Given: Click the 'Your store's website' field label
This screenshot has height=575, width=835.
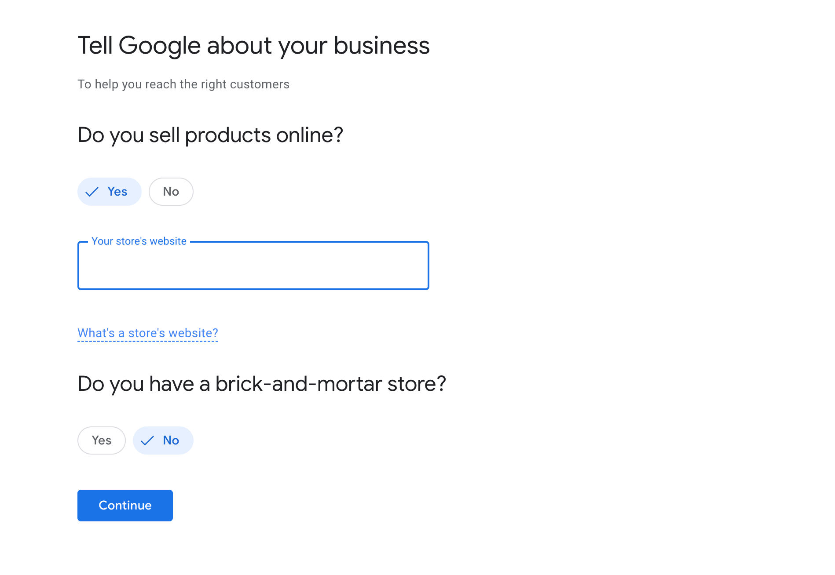Looking at the screenshot, I should (x=139, y=241).
